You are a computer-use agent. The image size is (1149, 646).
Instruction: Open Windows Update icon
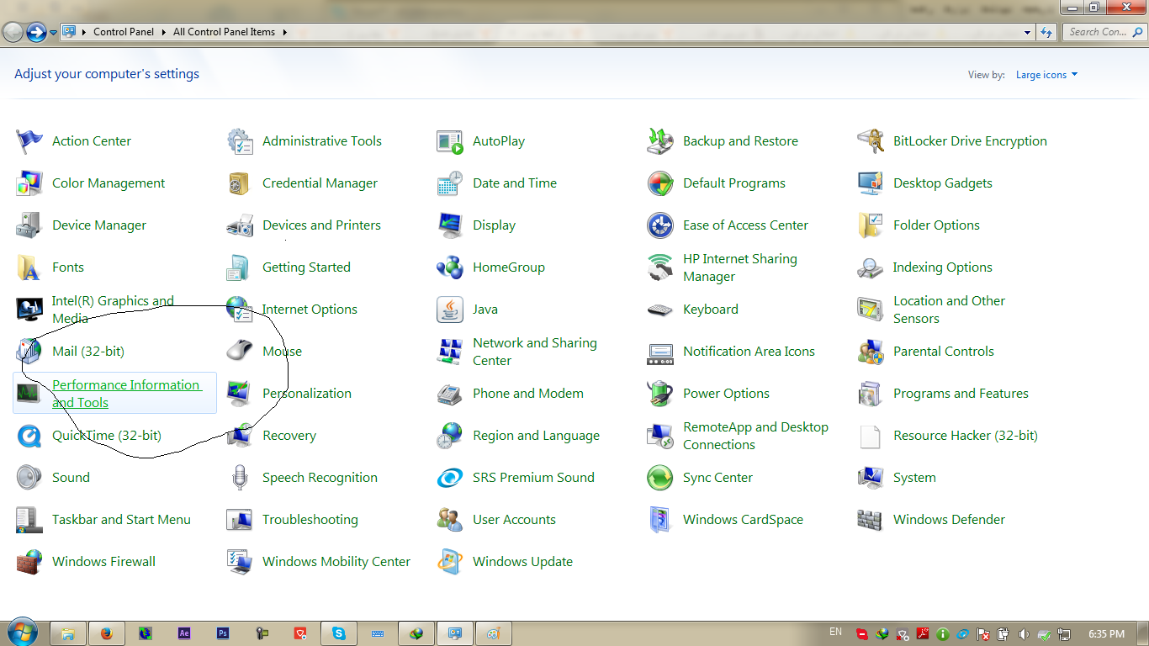[x=450, y=562]
